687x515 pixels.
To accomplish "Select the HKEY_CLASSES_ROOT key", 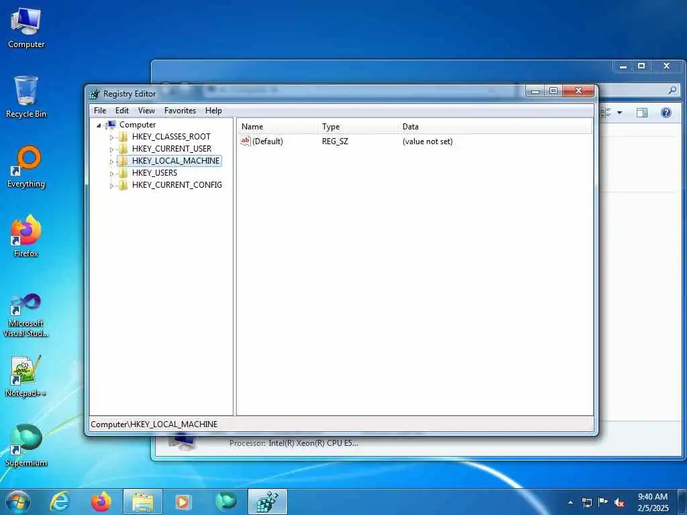I will tap(171, 137).
